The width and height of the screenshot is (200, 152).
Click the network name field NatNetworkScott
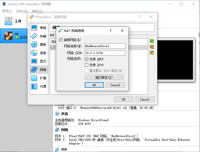tap(105, 46)
